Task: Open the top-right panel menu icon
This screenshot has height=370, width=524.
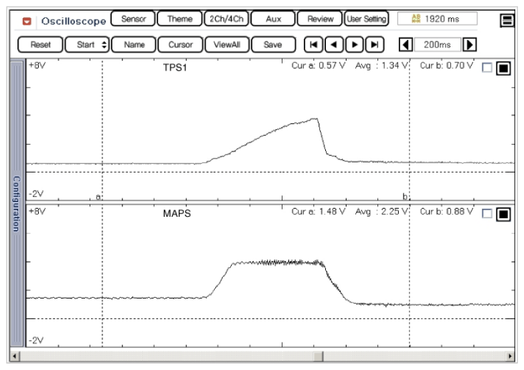Action: [x=507, y=21]
